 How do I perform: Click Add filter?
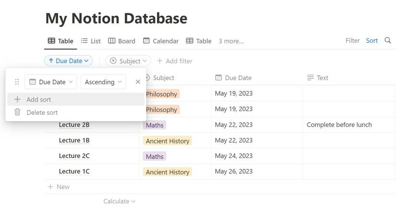[174, 61]
